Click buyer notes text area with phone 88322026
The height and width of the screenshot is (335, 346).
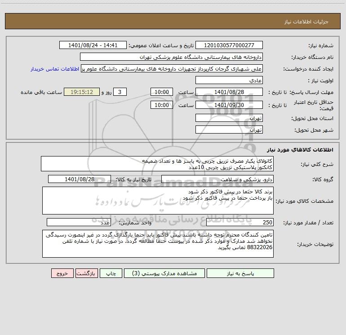(158, 244)
